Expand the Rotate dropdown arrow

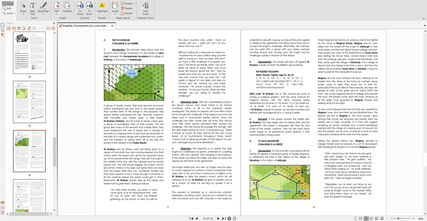(134, 3)
